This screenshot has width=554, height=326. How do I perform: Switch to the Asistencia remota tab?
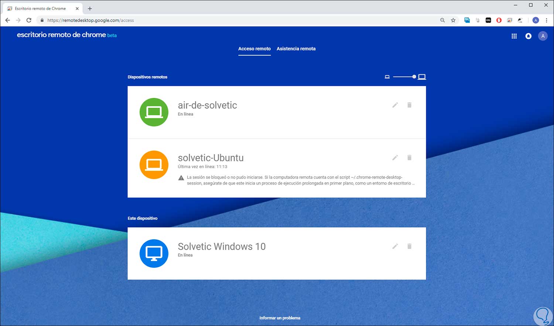click(x=296, y=49)
